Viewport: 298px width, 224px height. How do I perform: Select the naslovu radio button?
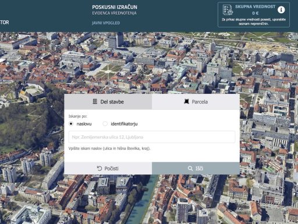[x=71, y=124]
